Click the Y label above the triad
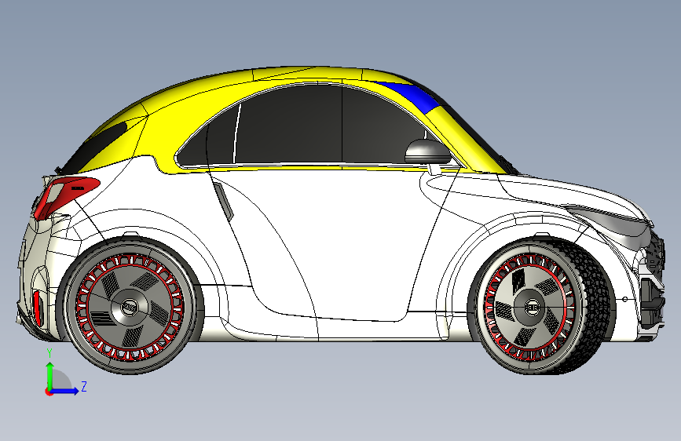The height and width of the screenshot is (441, 681). point(49,353)
